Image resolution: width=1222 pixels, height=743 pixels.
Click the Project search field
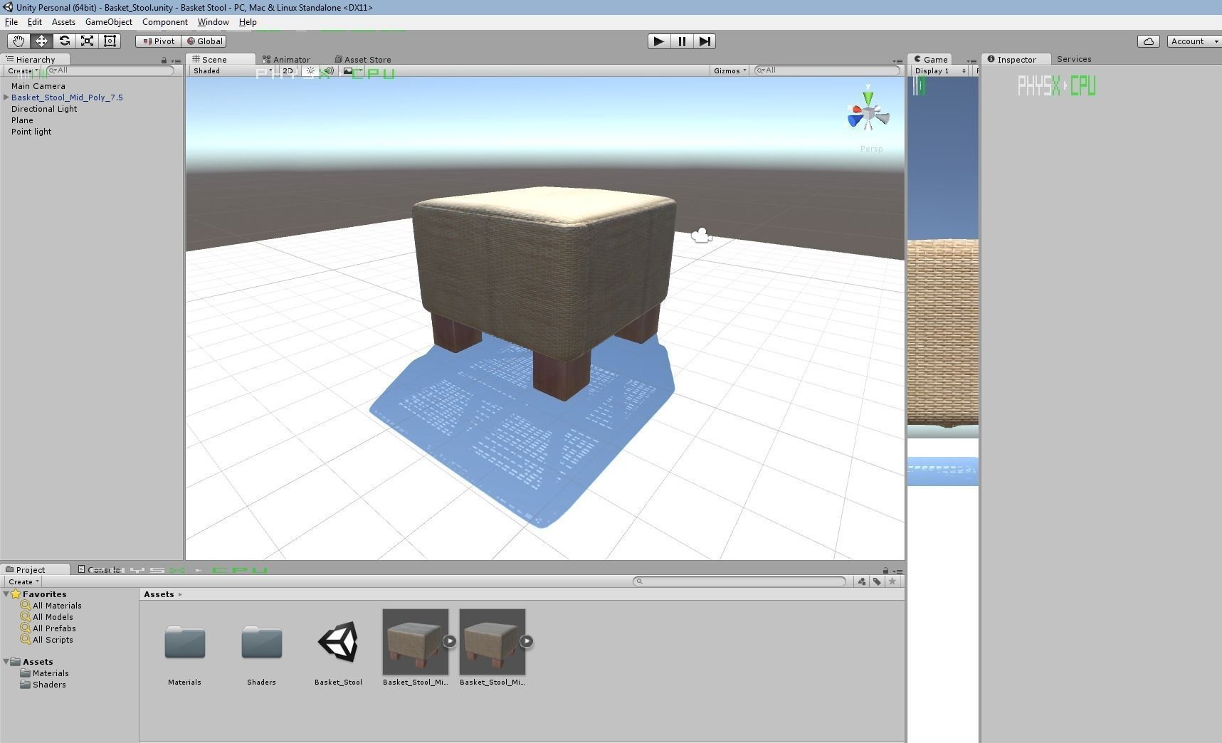tap(739, 581)
